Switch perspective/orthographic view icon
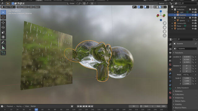Viewport: 198px width, 111px height. [165, 36]
